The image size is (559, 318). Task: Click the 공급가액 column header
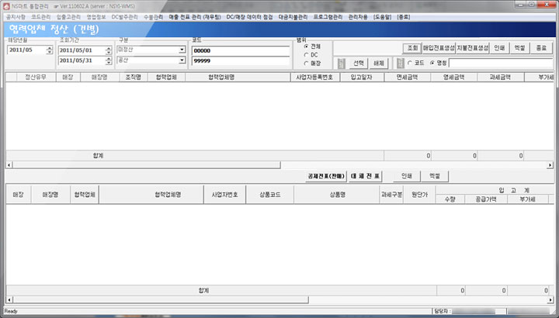pos(486,199)
